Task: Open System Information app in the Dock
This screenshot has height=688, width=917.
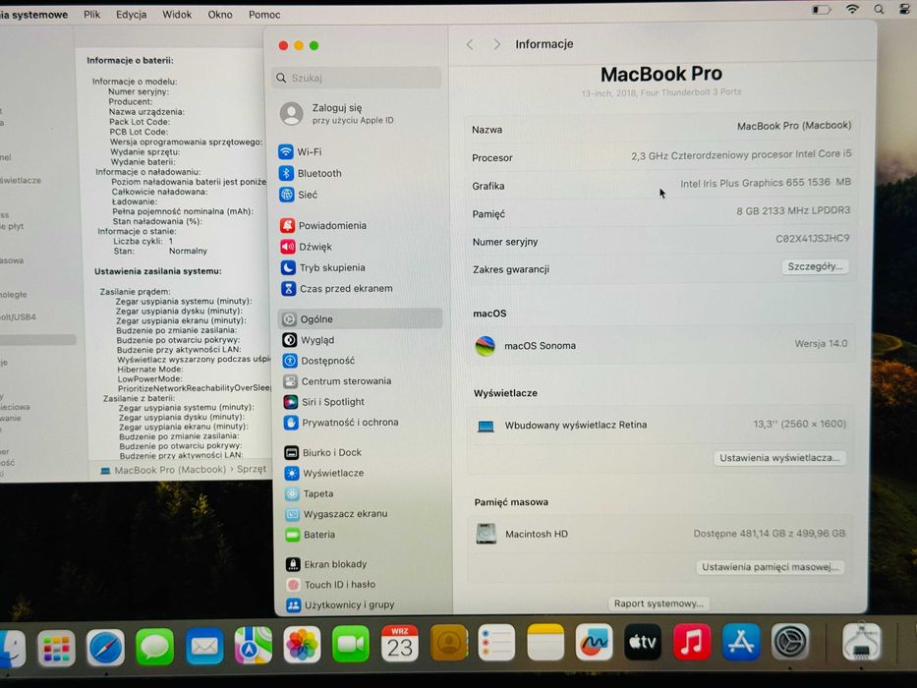Action: [x=861, y=642]
